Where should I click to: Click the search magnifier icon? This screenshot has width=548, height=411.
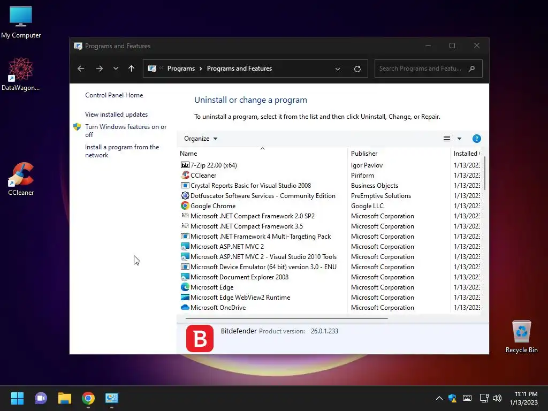pos(471,68)
